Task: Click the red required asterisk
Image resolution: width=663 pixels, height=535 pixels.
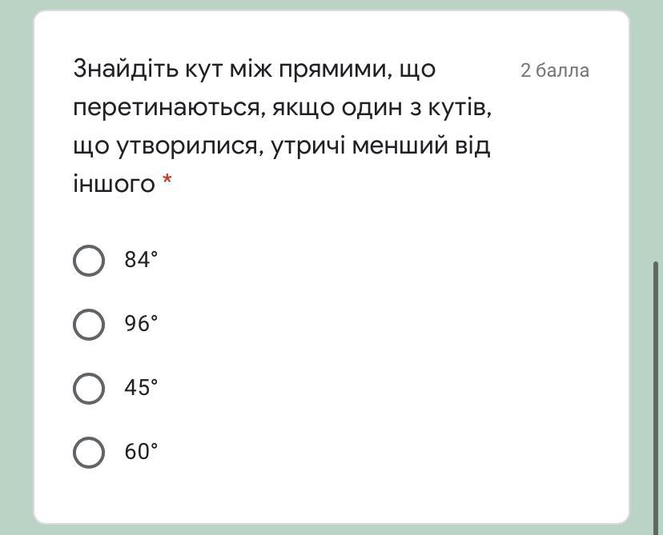Action: (x=167, y=181)
